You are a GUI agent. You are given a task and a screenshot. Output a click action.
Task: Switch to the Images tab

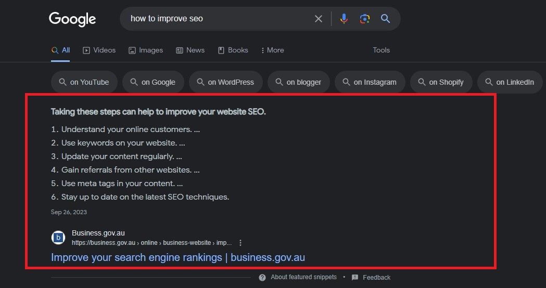coord(146,50)
